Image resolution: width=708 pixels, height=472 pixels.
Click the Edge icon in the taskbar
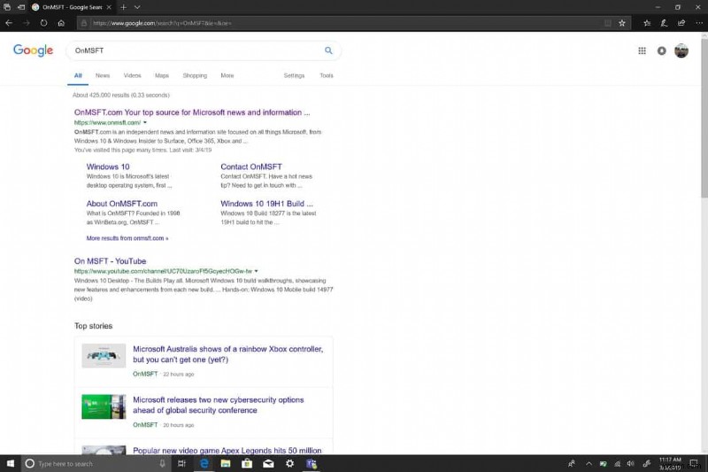204,463
